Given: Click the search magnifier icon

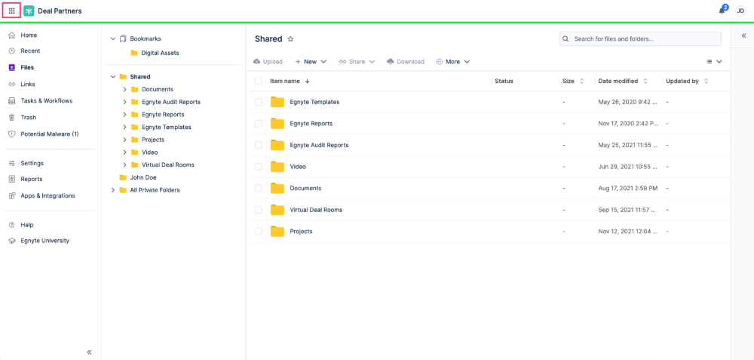Looking at the screenshot, I should pos(566,38).
